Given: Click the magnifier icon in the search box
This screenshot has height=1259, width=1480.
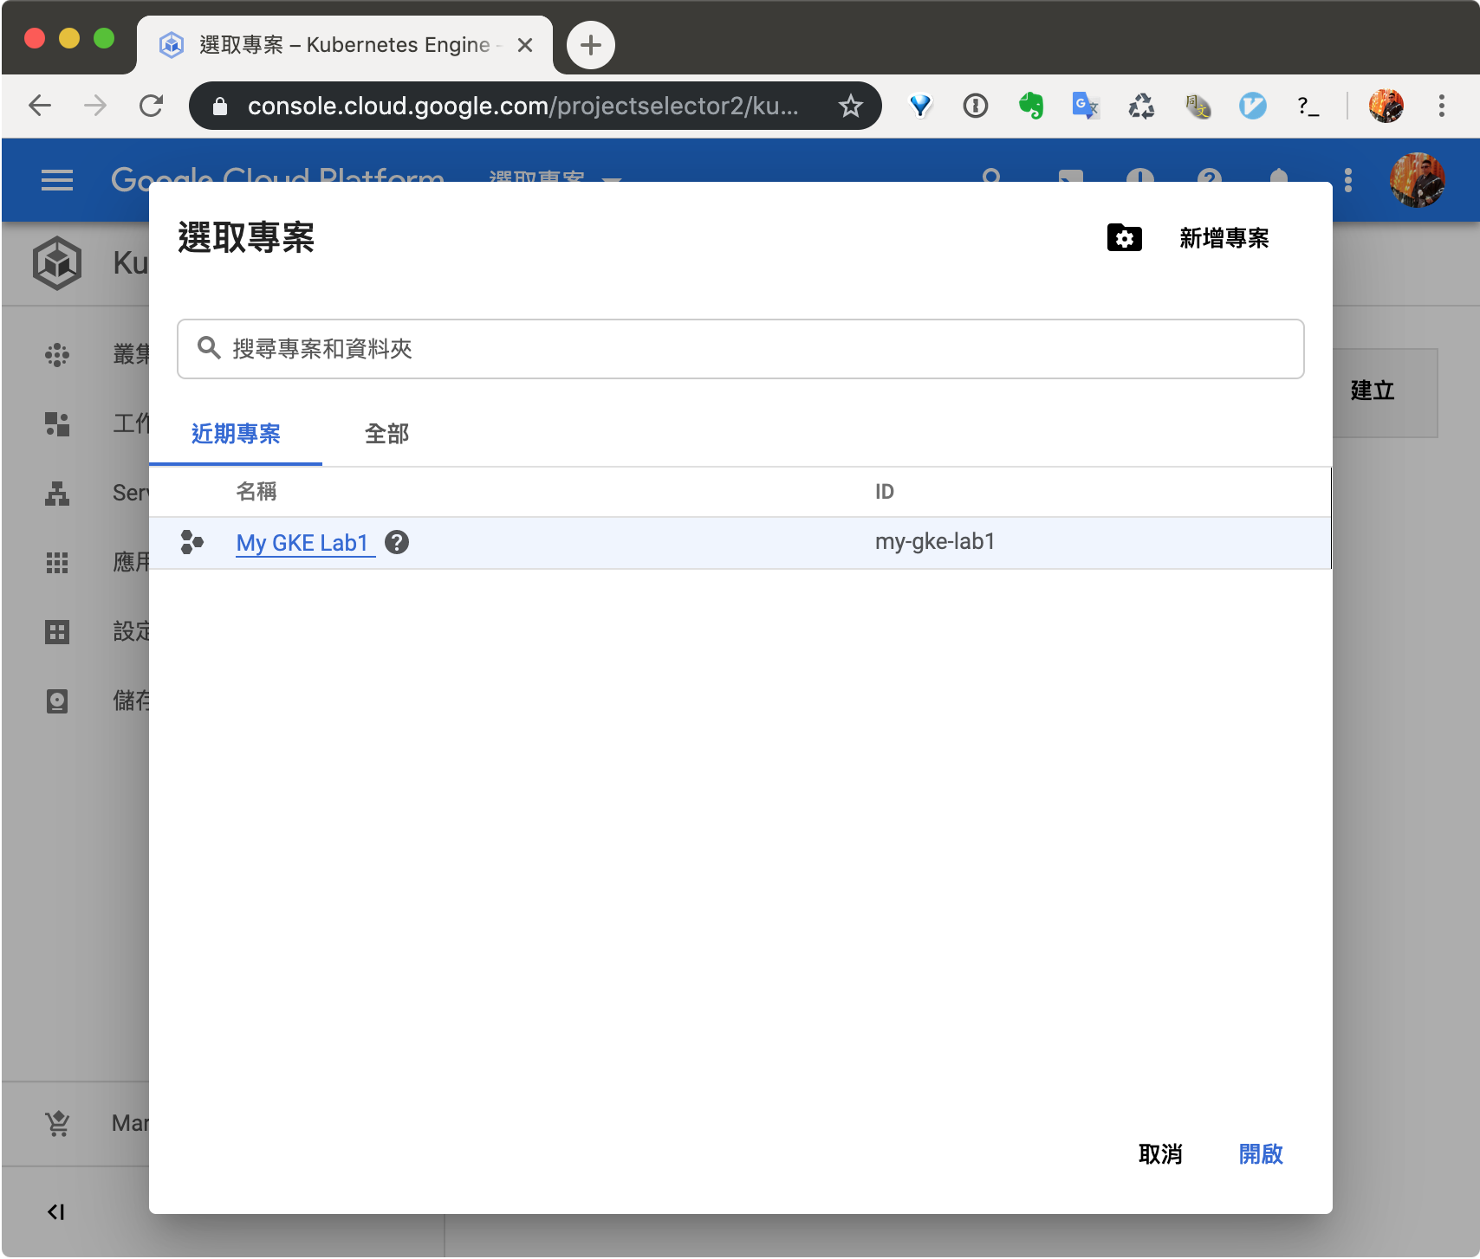Looking at the screenshot, I should [209, 348].
